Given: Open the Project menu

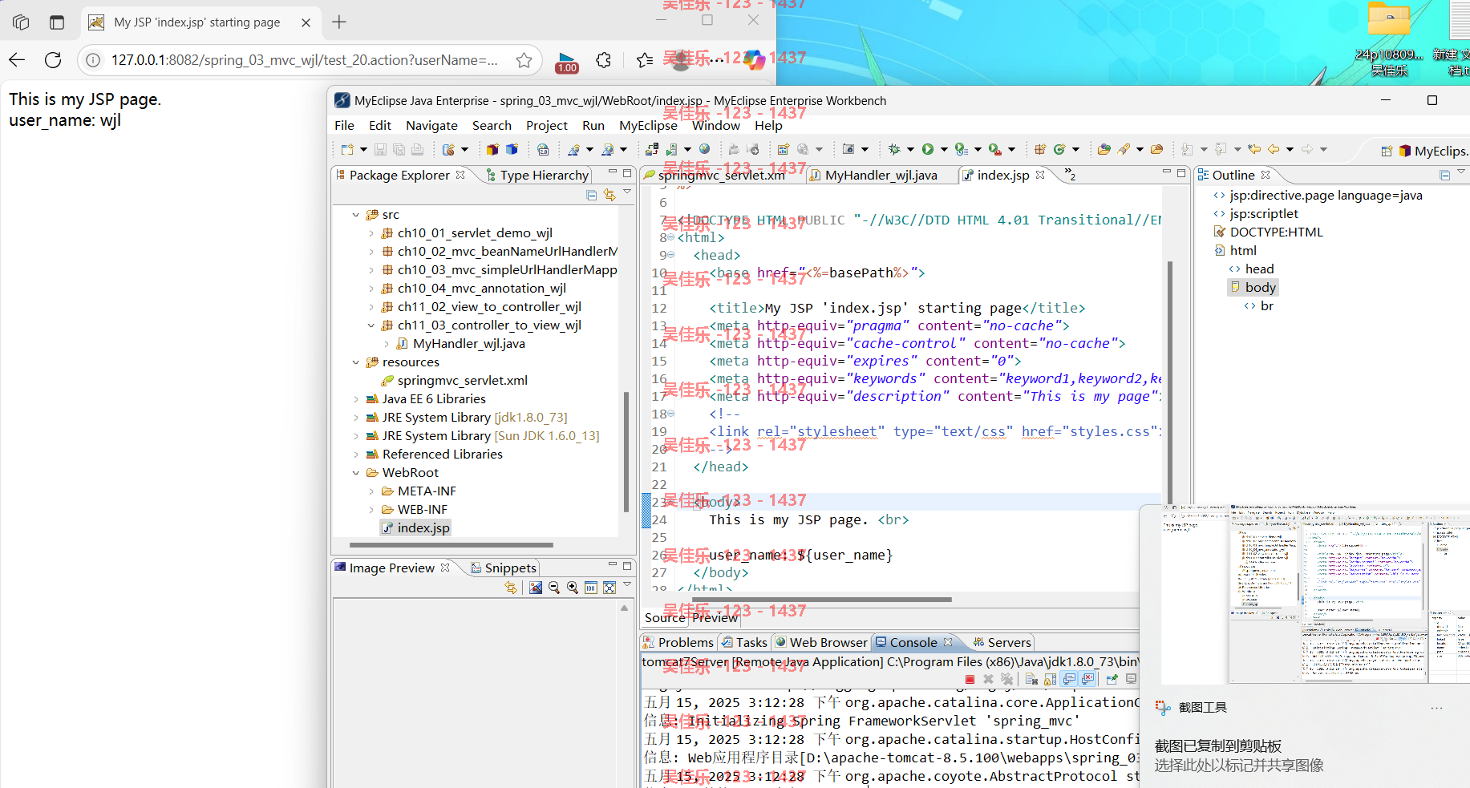Looking at the screenshot, I should (547, 126).
